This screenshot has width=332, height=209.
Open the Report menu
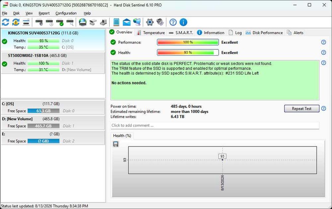(x=44, y=13)
